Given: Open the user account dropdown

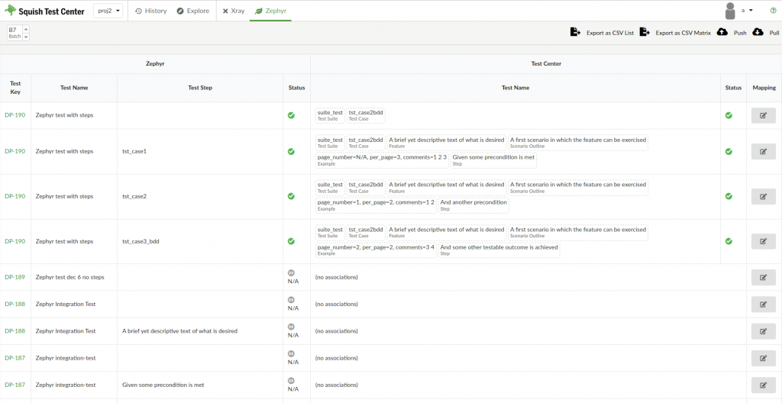Looking at the screenshot, I should point(747,10).
